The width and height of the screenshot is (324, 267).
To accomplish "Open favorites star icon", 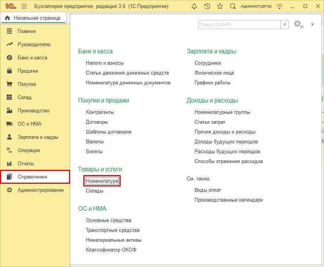I will [220, 6].
